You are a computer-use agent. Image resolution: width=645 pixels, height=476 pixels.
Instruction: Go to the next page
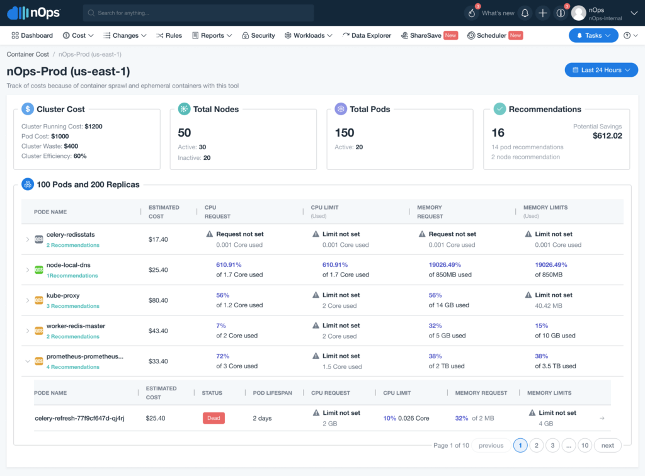point(607,445)
